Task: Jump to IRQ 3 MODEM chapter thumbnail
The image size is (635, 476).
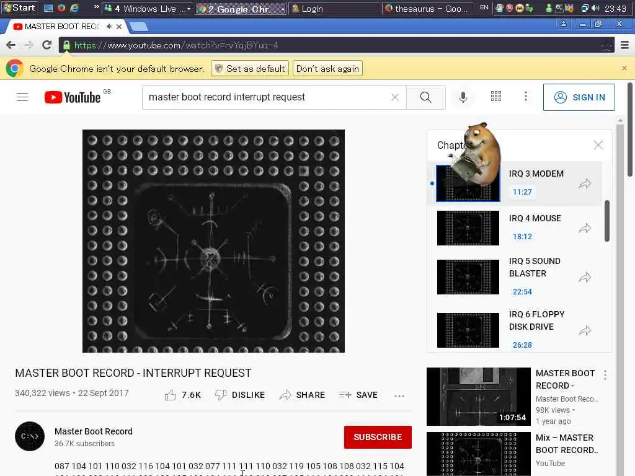Action: click(468, 183)
